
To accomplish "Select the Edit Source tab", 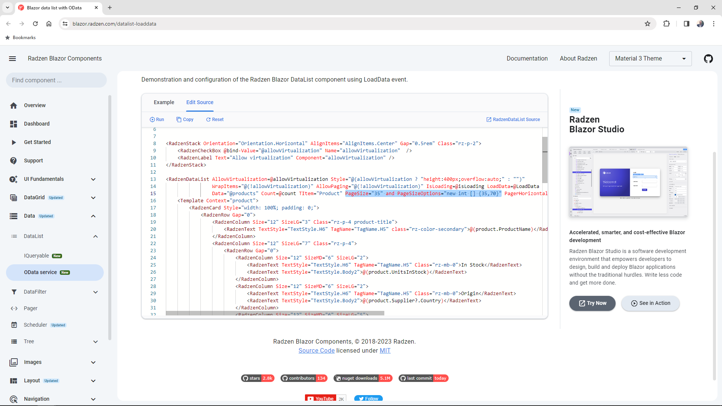I will (200, 102).
